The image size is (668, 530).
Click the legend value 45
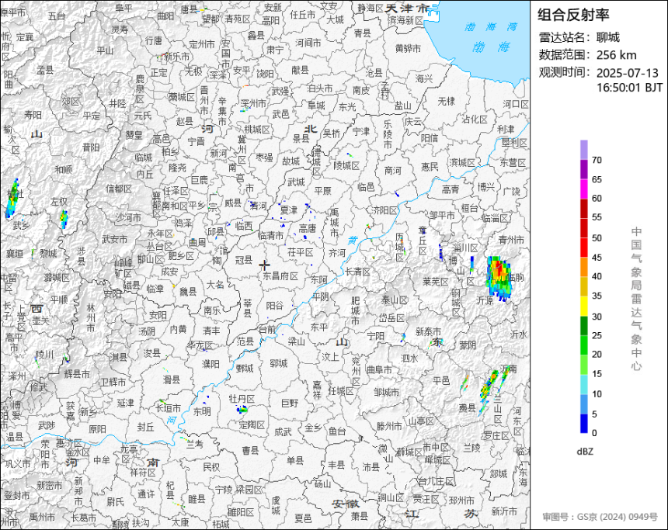597,258
